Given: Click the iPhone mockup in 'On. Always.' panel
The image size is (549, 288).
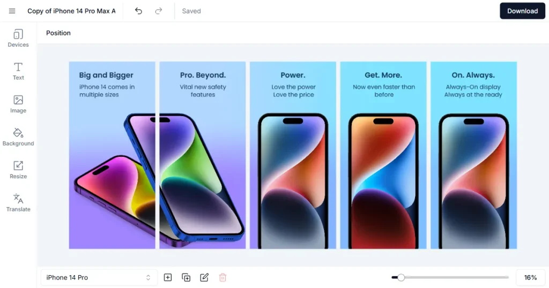Looking at the screenshot, I should pos(474,181).
